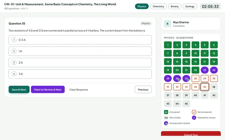Click the Save & Next button
Image resolution: width=225 pixels, height=140 pixels.
[x=19, y=90]
